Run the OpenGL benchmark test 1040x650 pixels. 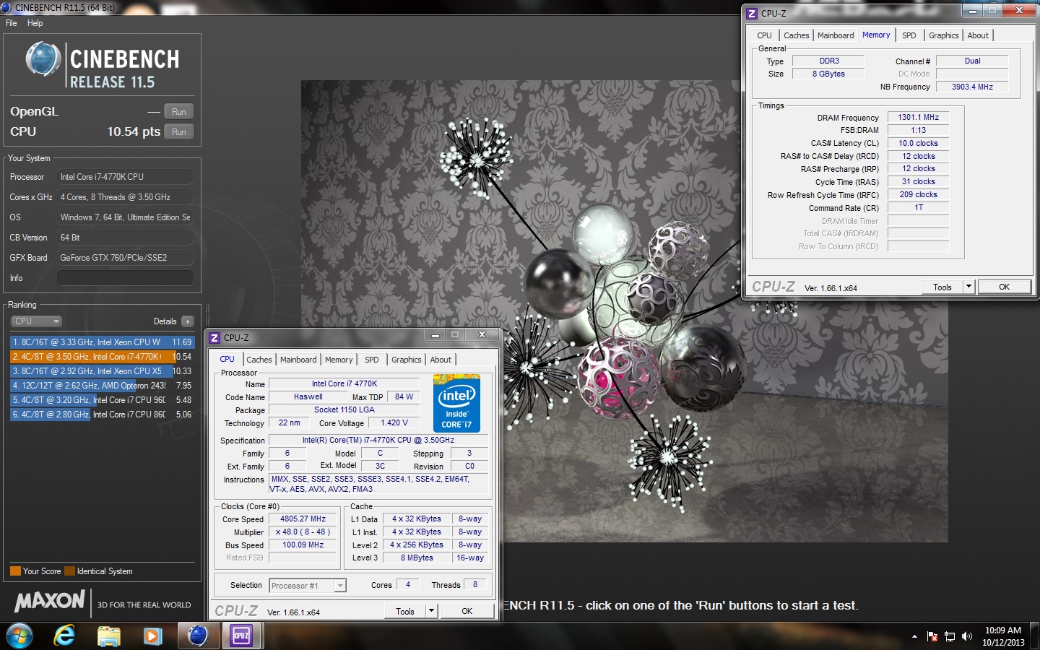click(179, 112)
